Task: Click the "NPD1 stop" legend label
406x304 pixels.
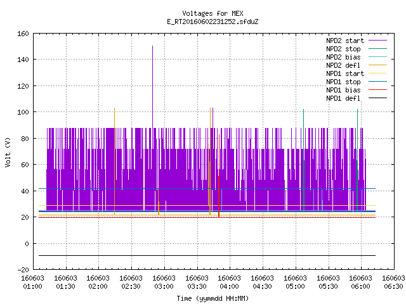Action: [343, 82]
